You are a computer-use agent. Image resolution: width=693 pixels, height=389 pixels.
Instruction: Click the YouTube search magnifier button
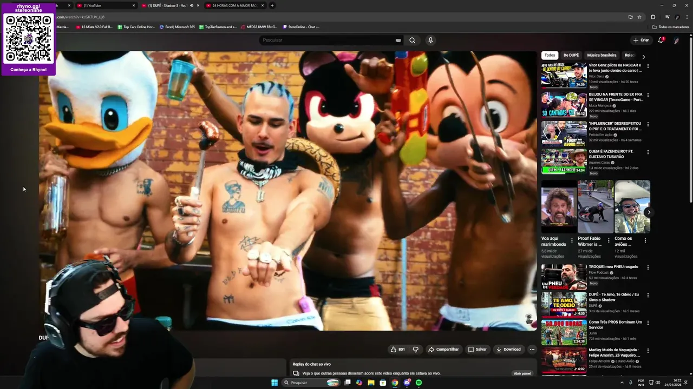click(413, 40)
